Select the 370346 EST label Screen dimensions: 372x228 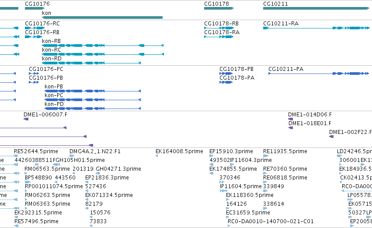click(x=230, y=178)
